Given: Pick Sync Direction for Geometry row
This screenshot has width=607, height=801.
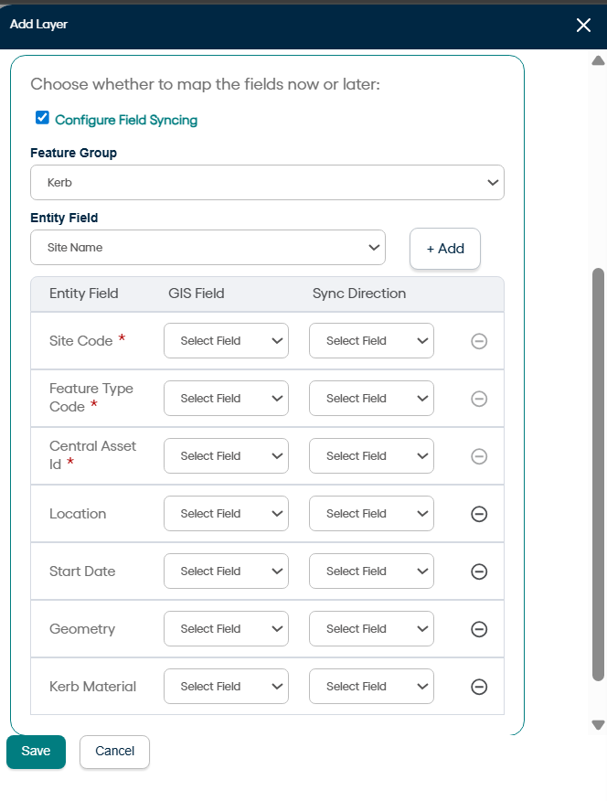Looking at the screenshot, I should point(371,629).
